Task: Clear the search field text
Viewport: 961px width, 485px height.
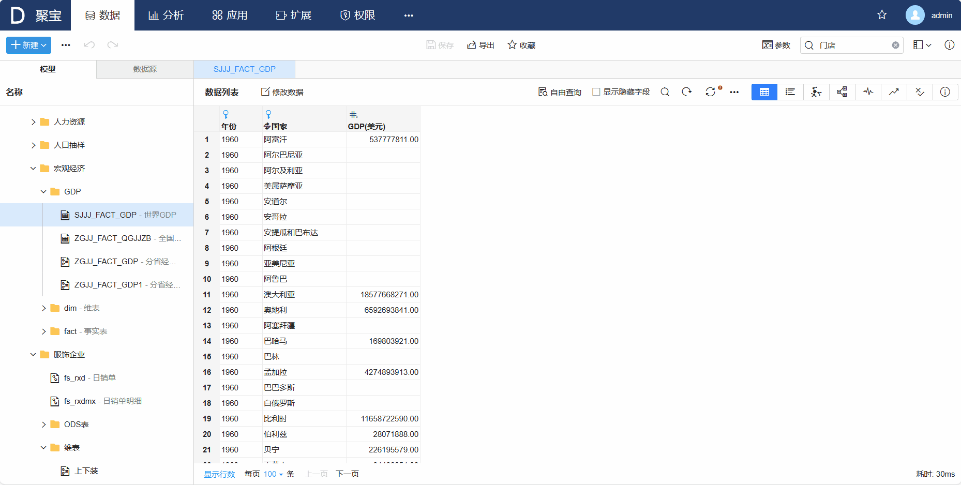Action: pyautogui.click(x=895, y=45)
